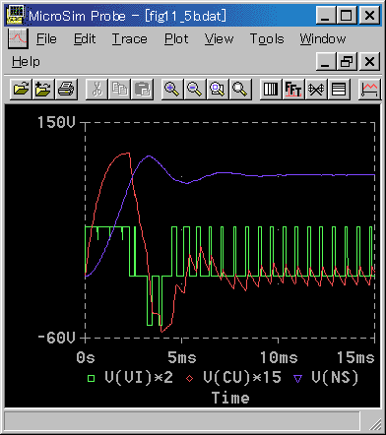The image size is (386, 435).
Task: Click the Copy toolbar icon
Action: coord(119,90)
